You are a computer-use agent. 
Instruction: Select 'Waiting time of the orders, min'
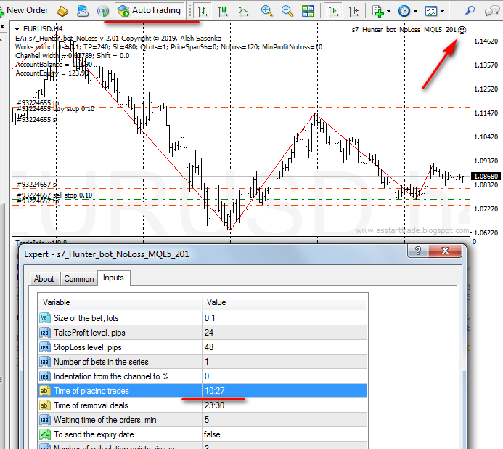click(x=203, y=420)
